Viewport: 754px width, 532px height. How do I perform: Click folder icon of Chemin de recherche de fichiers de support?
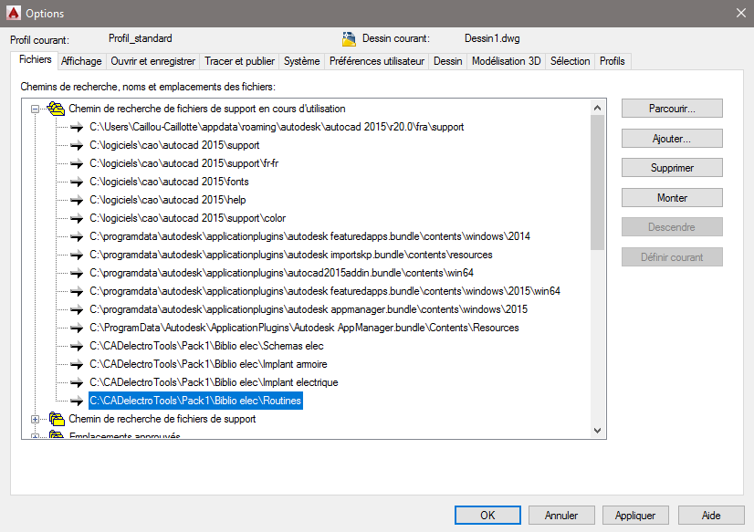(x=57, y=419)
